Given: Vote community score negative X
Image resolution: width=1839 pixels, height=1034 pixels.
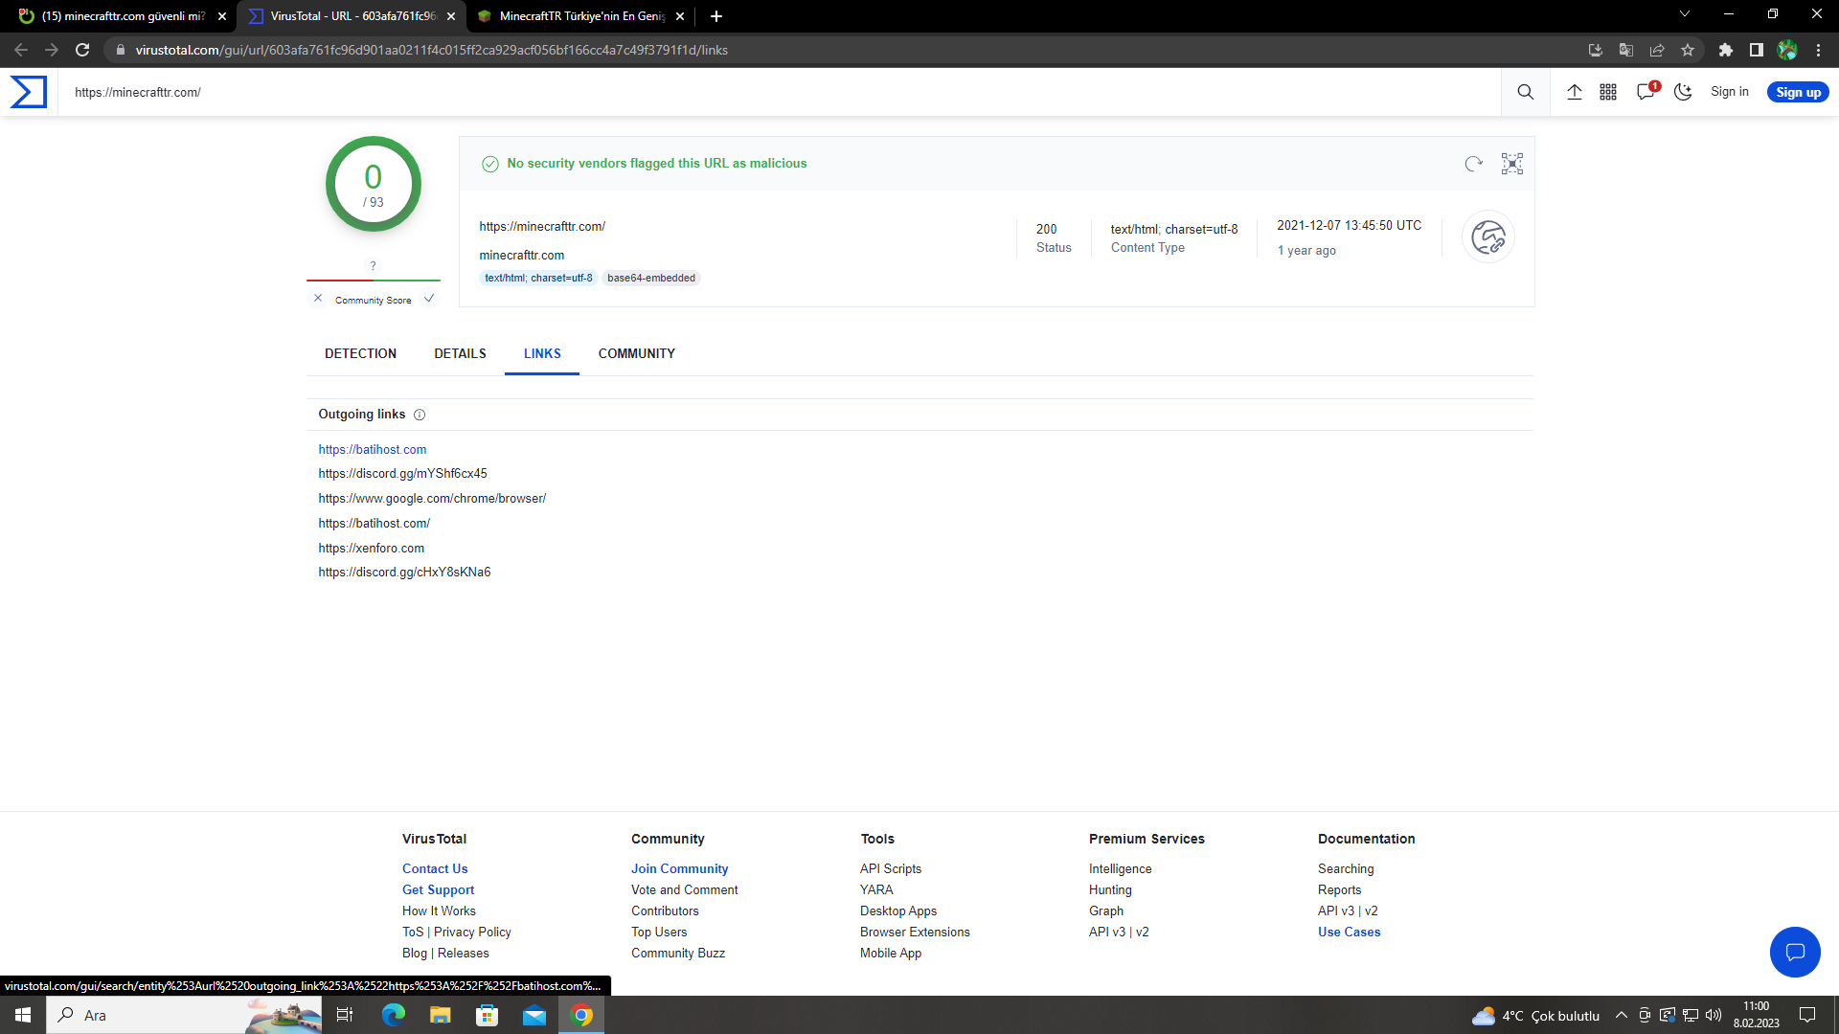Looking at the screenshot, I should click(318, 299).
